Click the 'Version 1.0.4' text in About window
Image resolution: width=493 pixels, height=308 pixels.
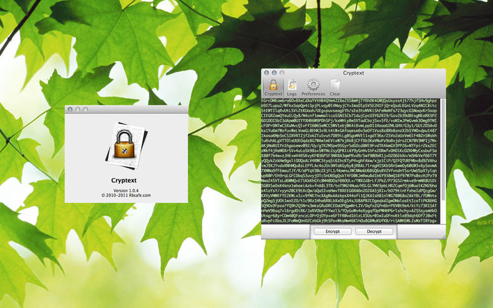pyautogui.click(x=126, y=190)
